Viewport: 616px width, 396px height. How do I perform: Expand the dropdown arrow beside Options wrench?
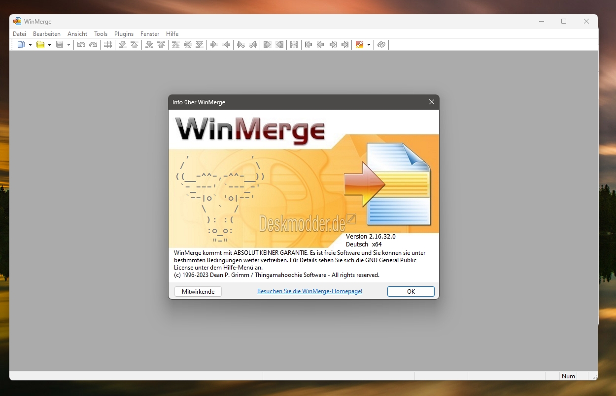point(369,45)
